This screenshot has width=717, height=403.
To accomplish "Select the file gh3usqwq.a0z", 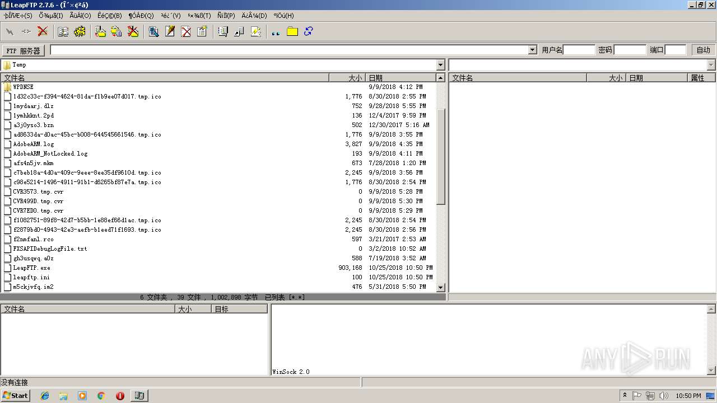I will [33, 258].
